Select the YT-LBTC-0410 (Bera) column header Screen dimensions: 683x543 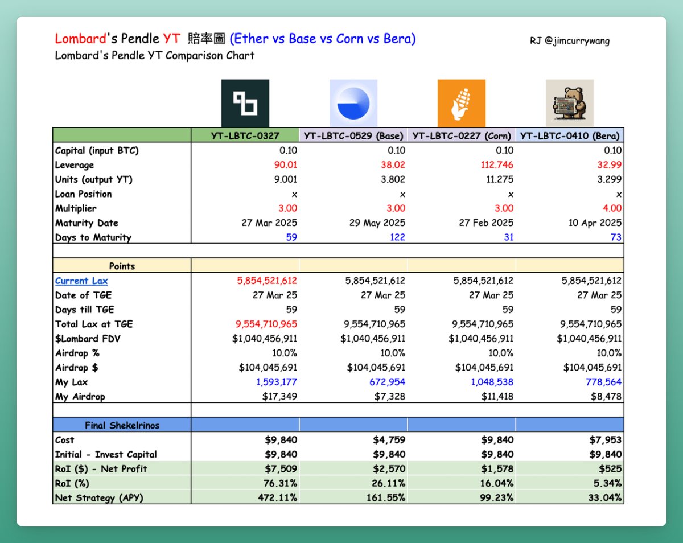click(x=570, y=135)
